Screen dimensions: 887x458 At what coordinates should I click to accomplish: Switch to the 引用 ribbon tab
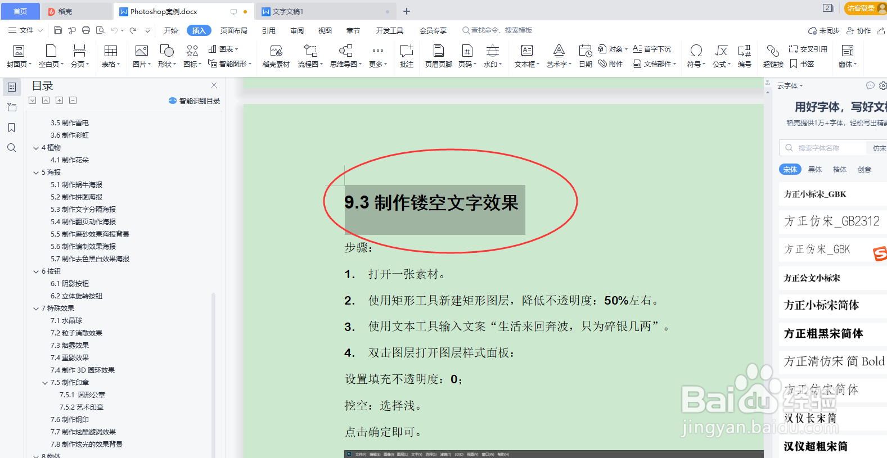point(269,30)
